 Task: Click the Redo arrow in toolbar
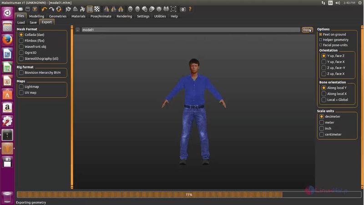click(51, 9)
